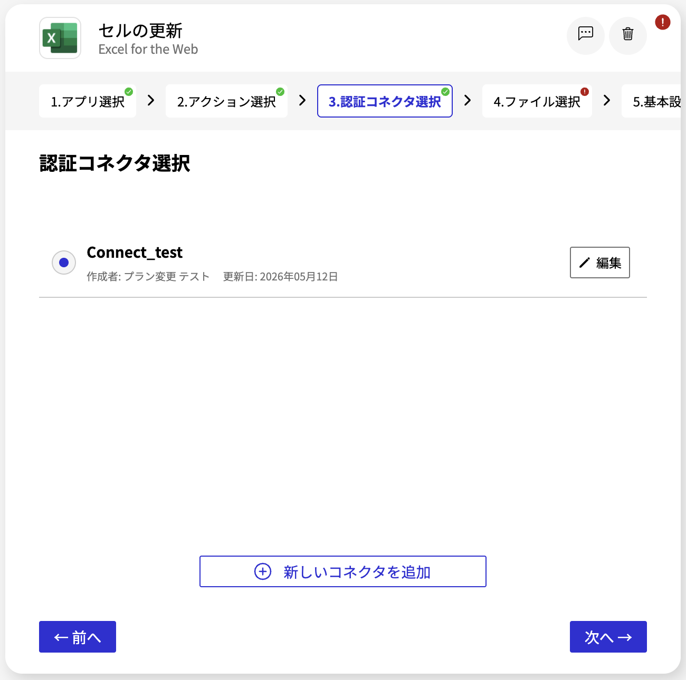Image resolution: width=686 pixels, height=680 pixels.
Task: Click the 次へ → button
Action: pos(608,637)
